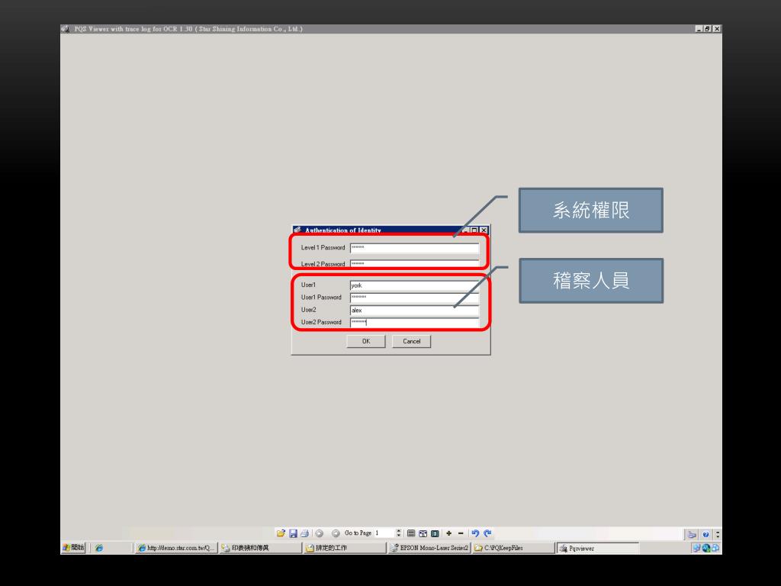Click the User1 Password field
781x586 pixels.
(414, 298)
